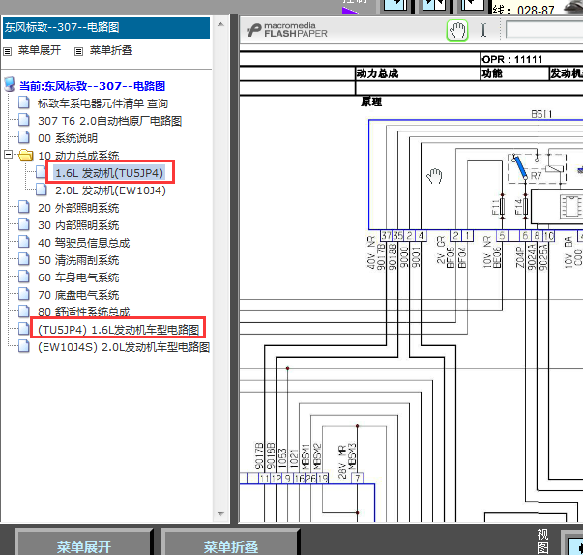Image resolution: width=583 pixels, height=555 pixels.
Task: Click the Macromedia FlashPaper logo
Action: (x=287, y=30)
